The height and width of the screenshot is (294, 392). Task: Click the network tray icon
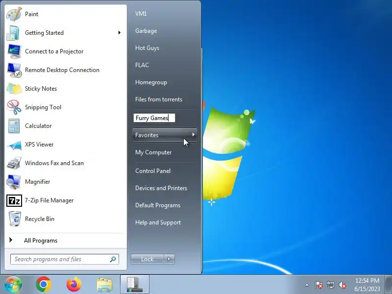click(330, 285)
